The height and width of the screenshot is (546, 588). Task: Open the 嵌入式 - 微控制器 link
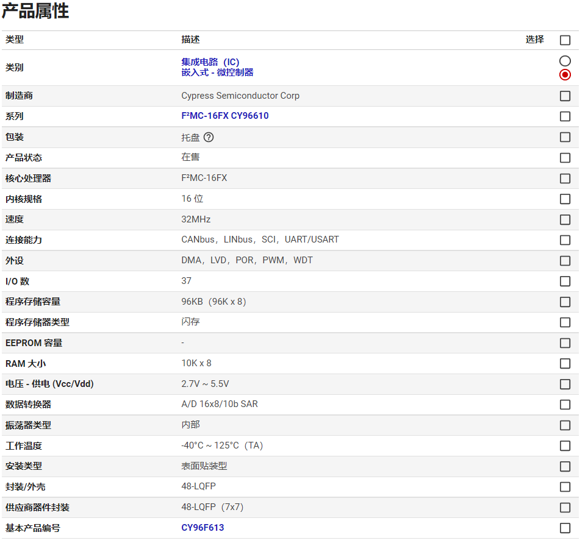217,73
